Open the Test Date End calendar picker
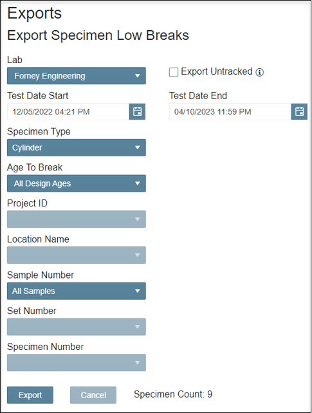Screen dimensions: 312x413 coord(299,112)
